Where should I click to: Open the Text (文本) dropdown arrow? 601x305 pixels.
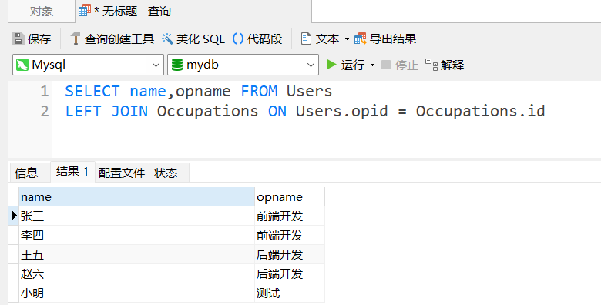click(x=347, y=39)
